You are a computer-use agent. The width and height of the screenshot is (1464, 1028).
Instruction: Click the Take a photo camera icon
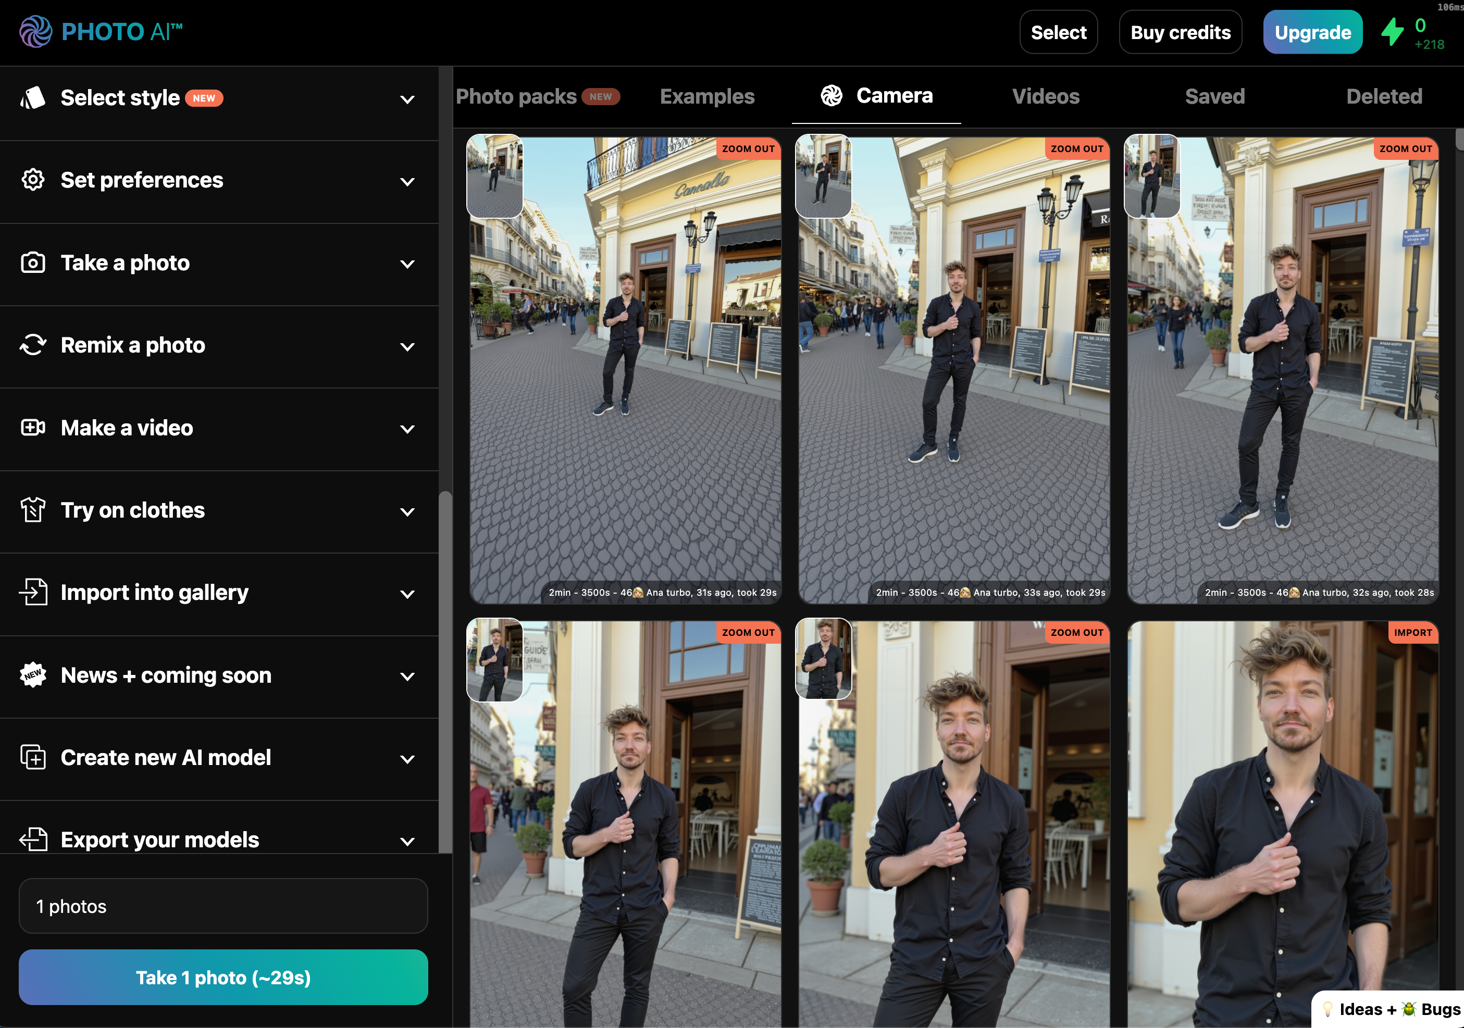click(x=32, y=262)
